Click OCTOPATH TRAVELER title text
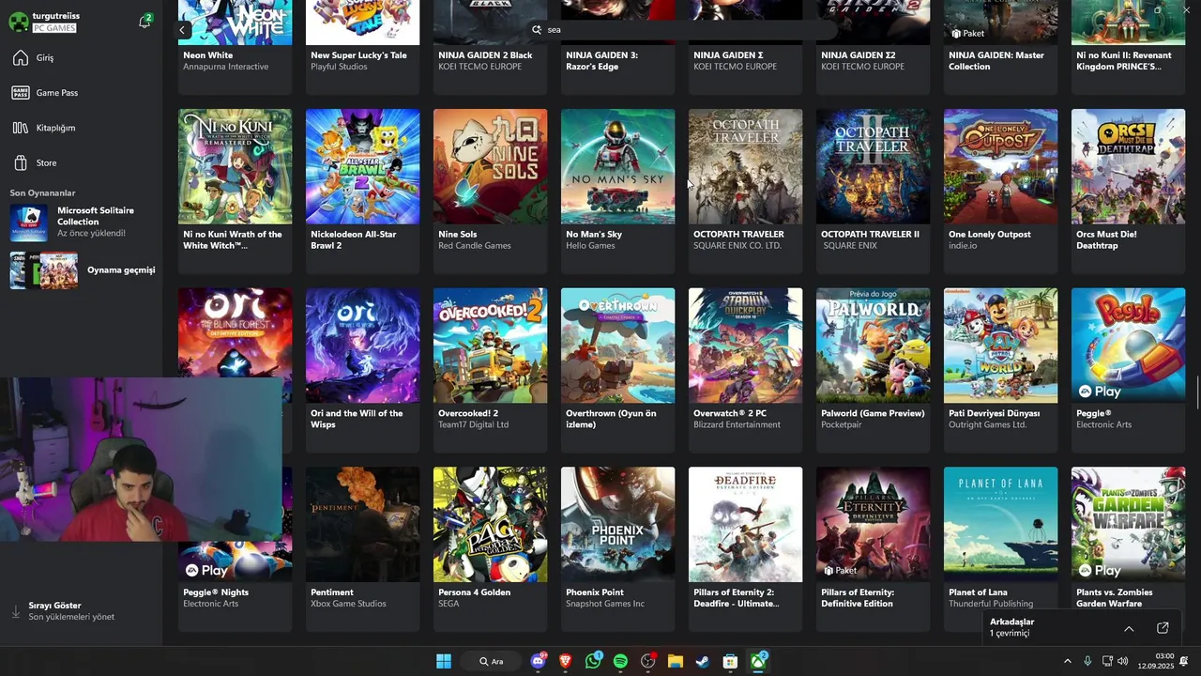 pyautogui.click(x=738, y=235)
